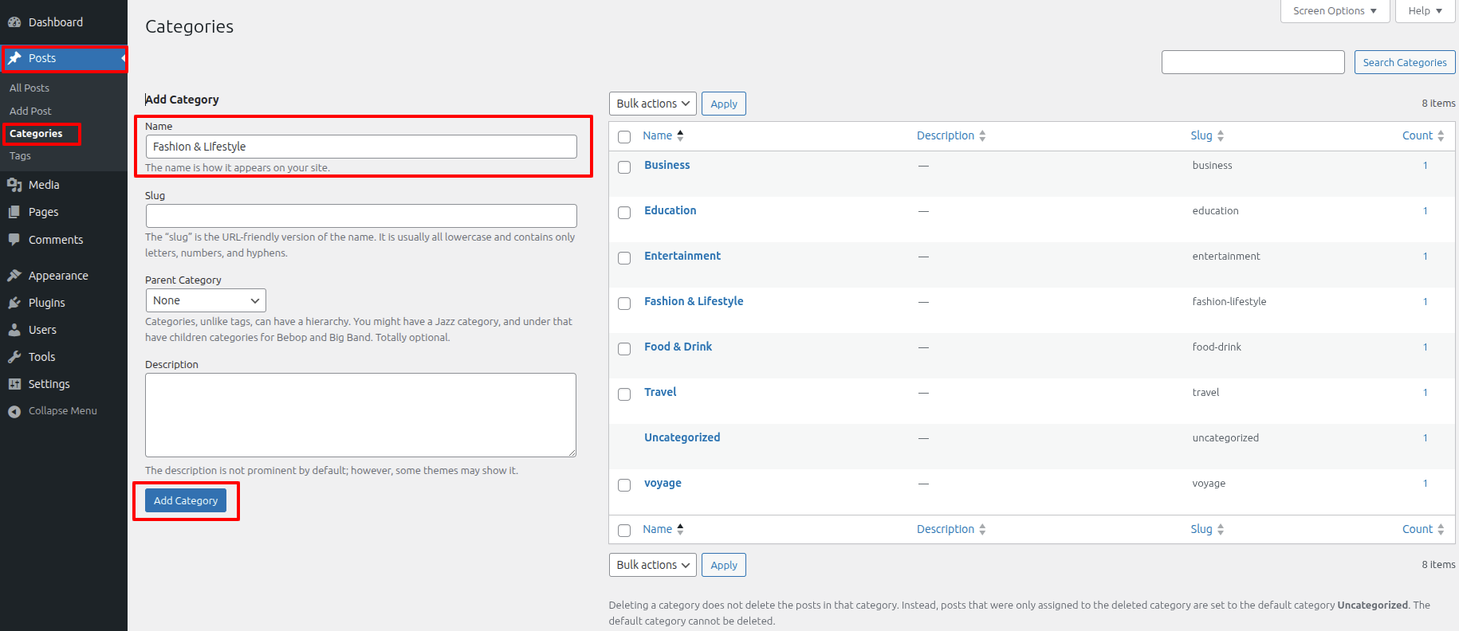Check the select-all checkbox in table header
Screen dimensions: 1459x631
[624, 137]
